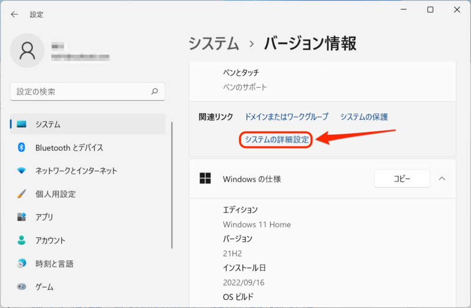The height and width of the screenshot is (308, 471).
Task: Go to システム breadcrumb
Action: [214, 43]
